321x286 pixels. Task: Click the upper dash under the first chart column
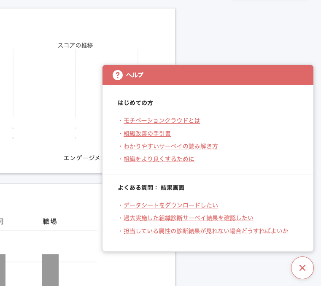tap(13, 128)
